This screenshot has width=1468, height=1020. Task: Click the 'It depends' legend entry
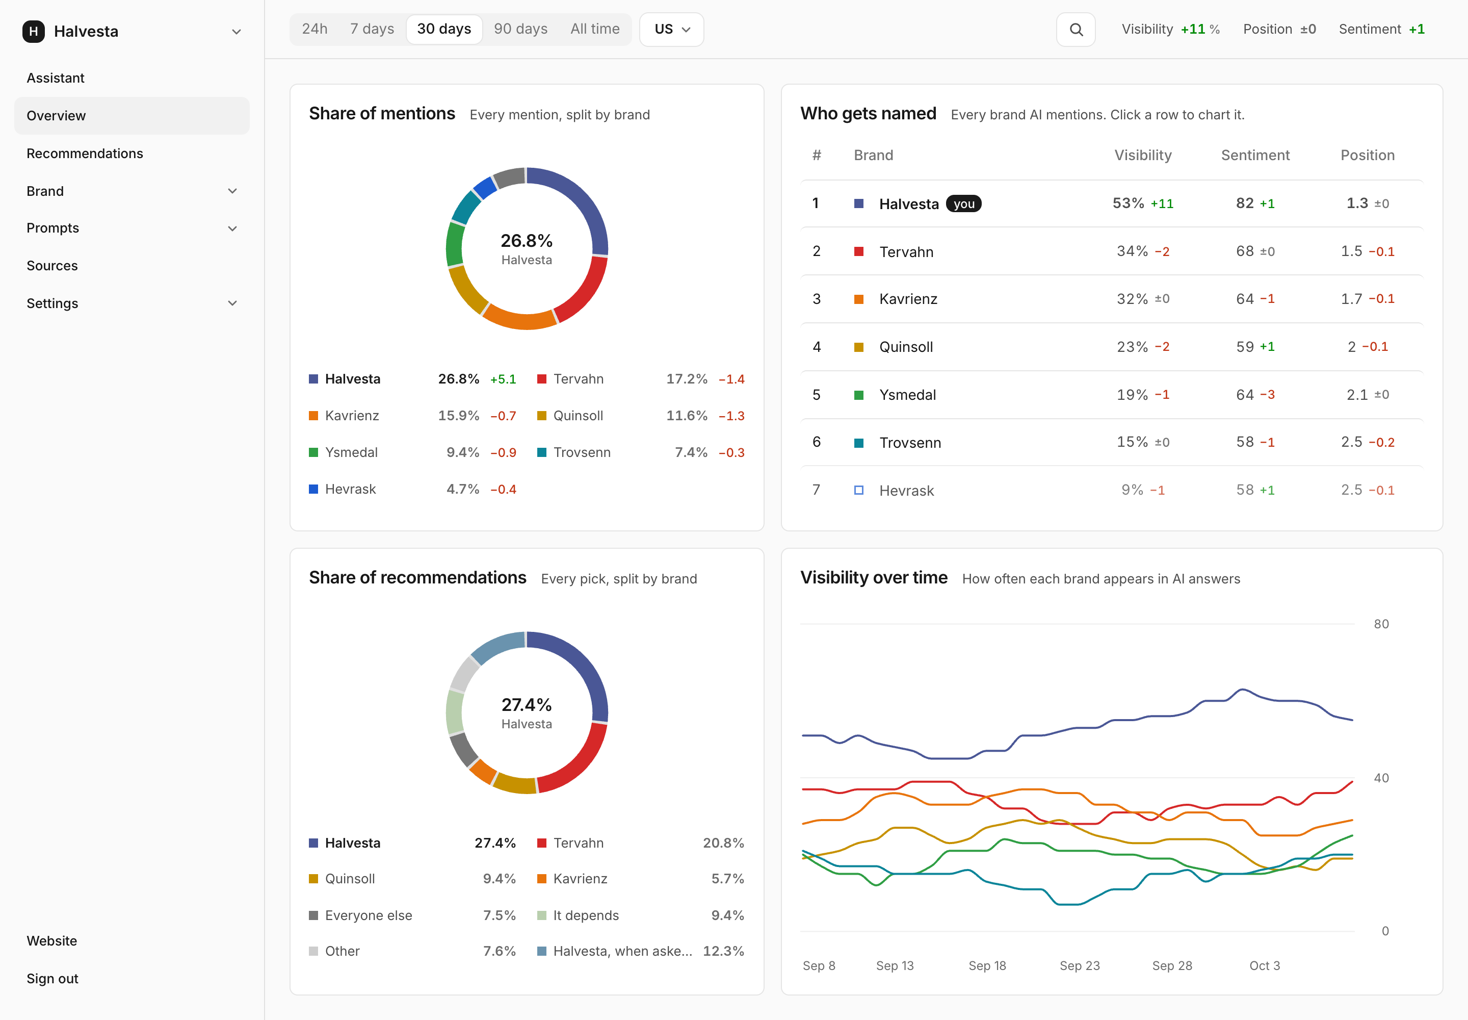coord(641,915)
